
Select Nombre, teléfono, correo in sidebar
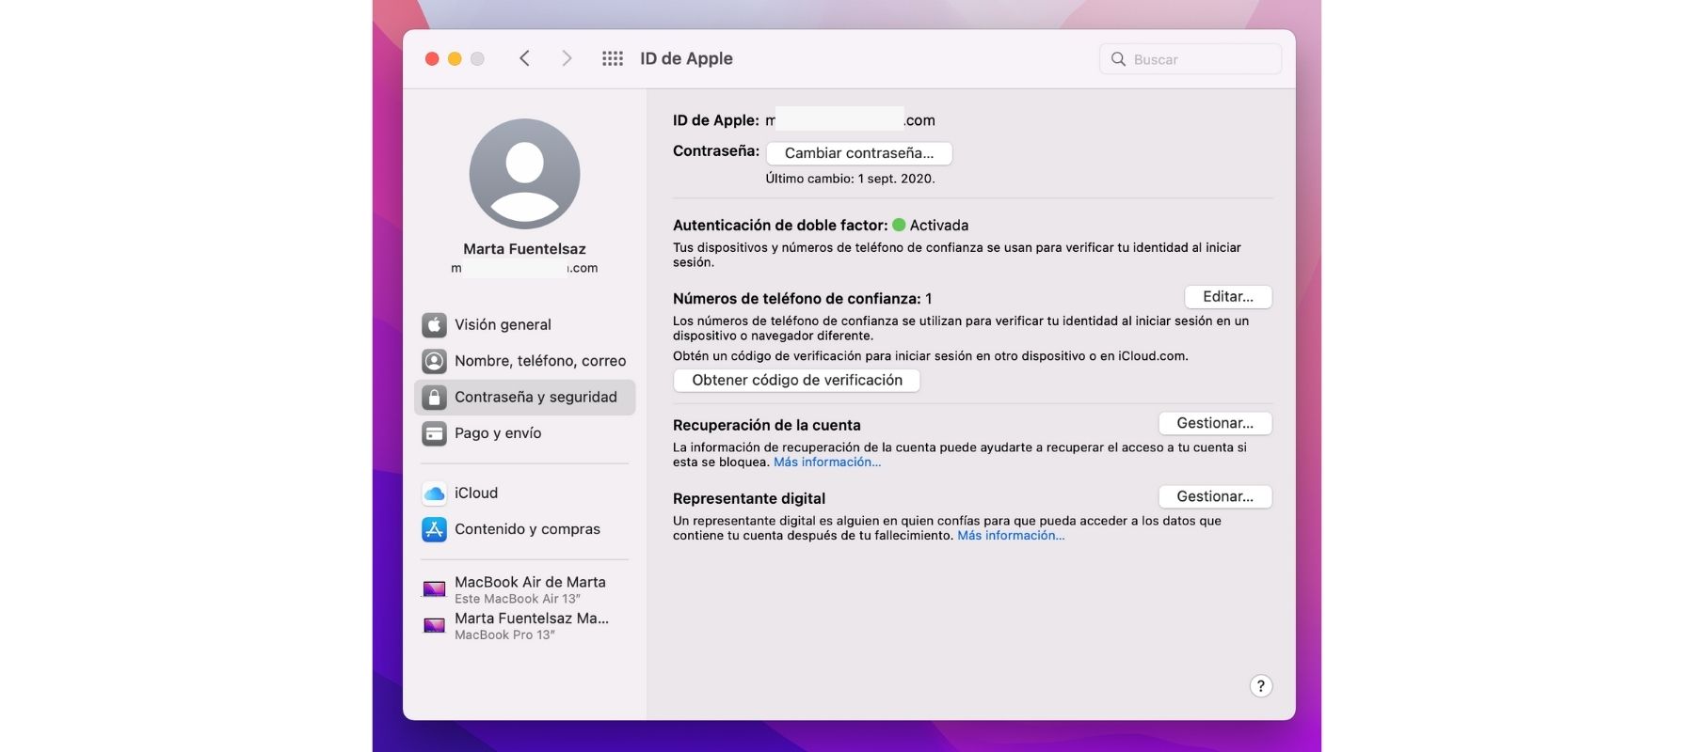524,361
